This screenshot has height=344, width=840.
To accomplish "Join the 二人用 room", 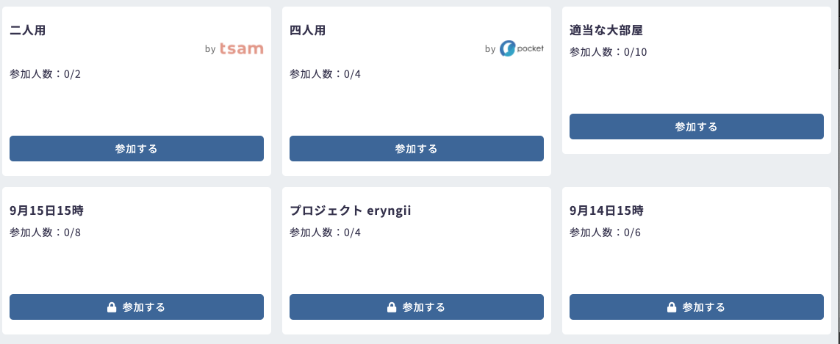I will 136,149.
